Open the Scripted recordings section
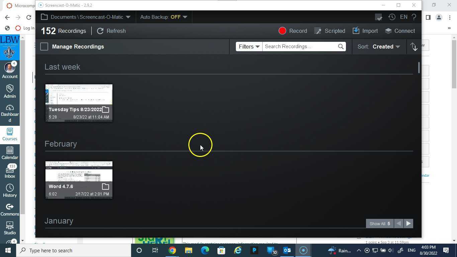457x257 pixels. coord(330,31)
